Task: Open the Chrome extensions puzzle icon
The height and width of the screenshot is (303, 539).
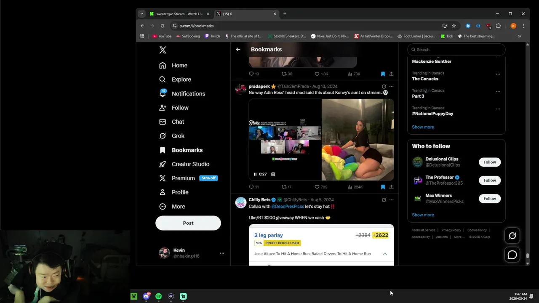Action: pyautogui.click(x=499, y=26)
